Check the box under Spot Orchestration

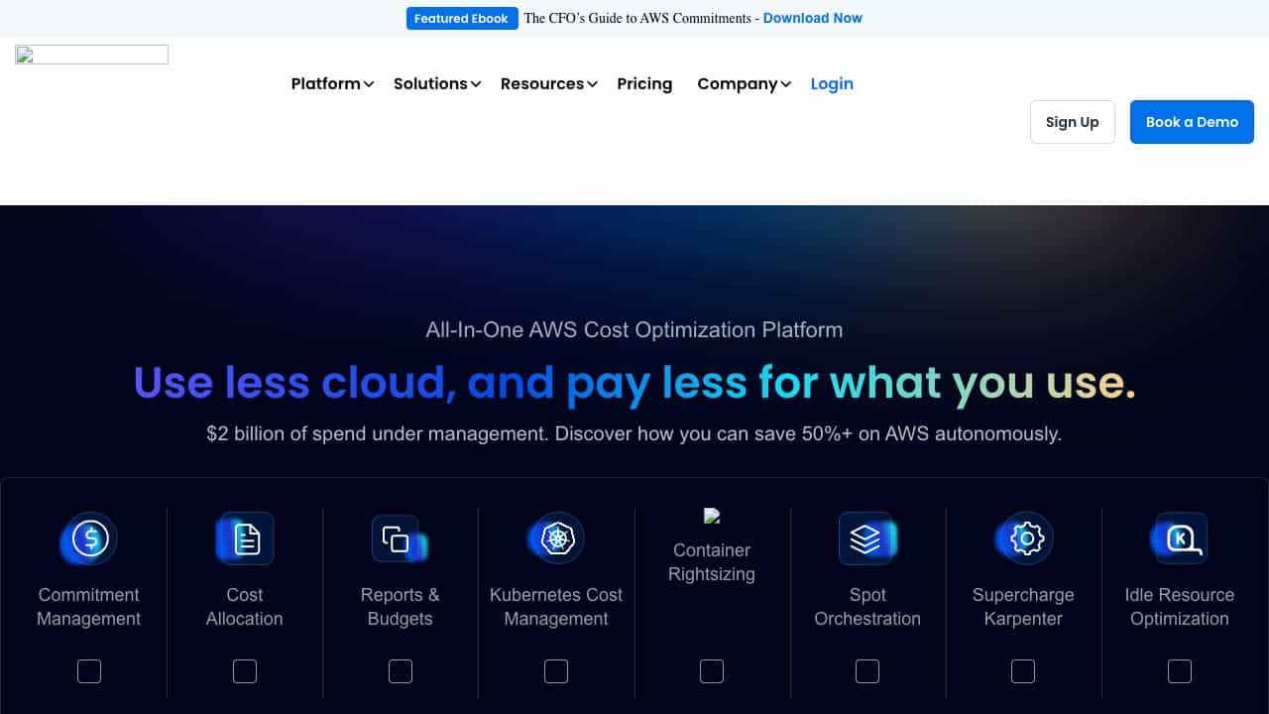(867, 671)
